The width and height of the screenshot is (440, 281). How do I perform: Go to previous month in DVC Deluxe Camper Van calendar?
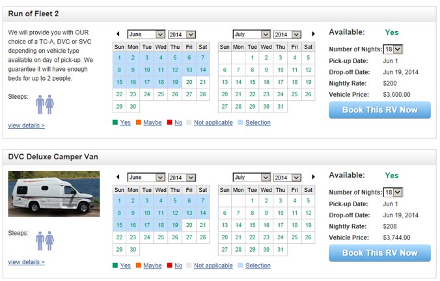point(118,177)
